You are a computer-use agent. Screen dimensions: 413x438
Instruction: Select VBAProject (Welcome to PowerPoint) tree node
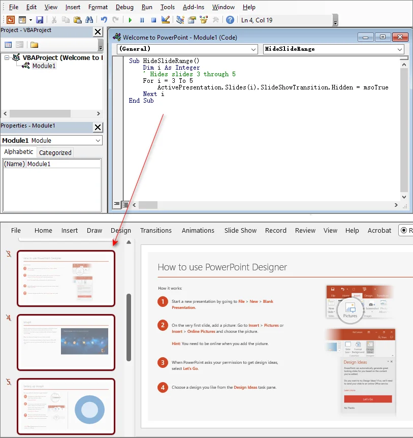click(x=62, y=57)
